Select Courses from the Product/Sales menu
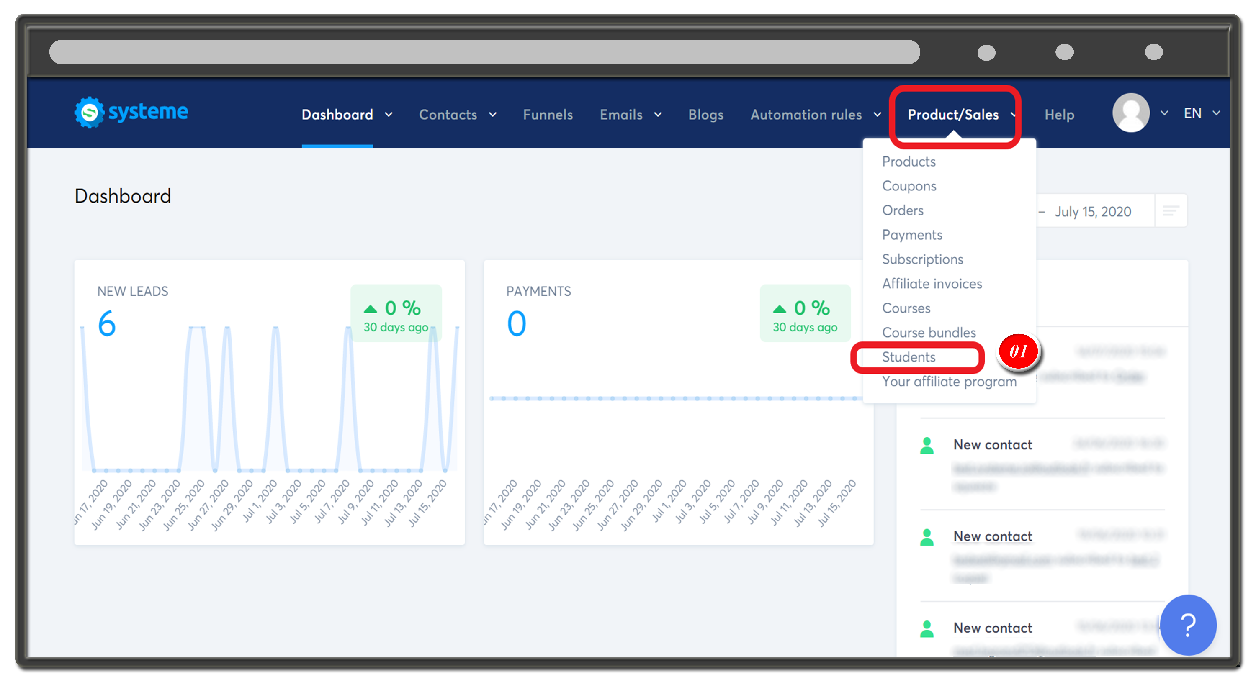 click(x=906, y=308)
